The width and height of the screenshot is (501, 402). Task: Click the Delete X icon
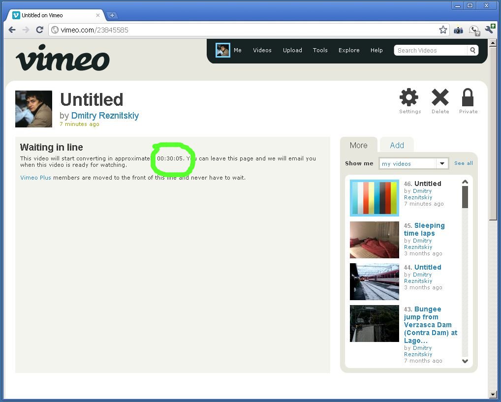pyautogui.click(x=440, y=98)
